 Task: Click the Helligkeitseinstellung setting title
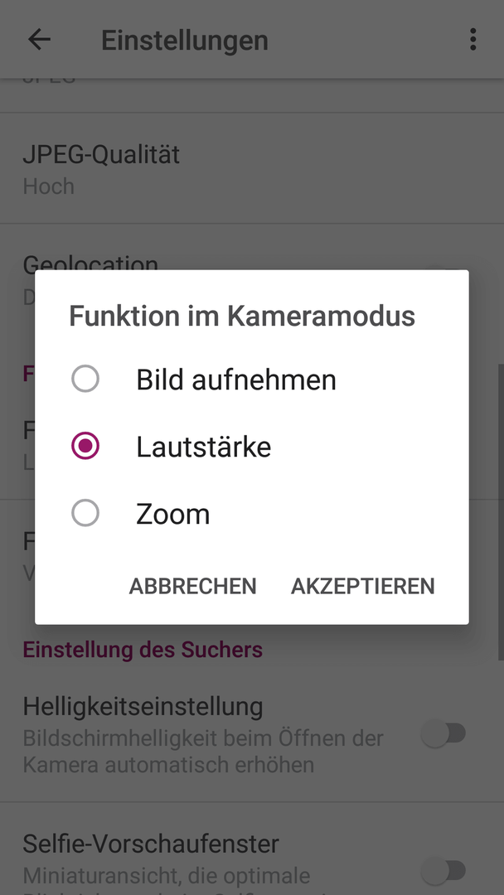point(143,707)
